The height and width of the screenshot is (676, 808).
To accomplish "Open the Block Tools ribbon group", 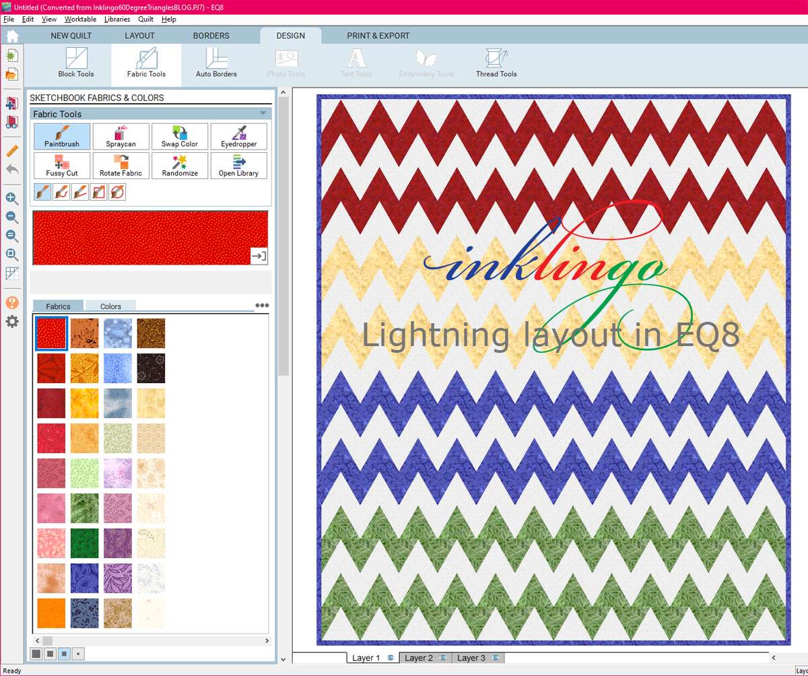I will 76,64.
